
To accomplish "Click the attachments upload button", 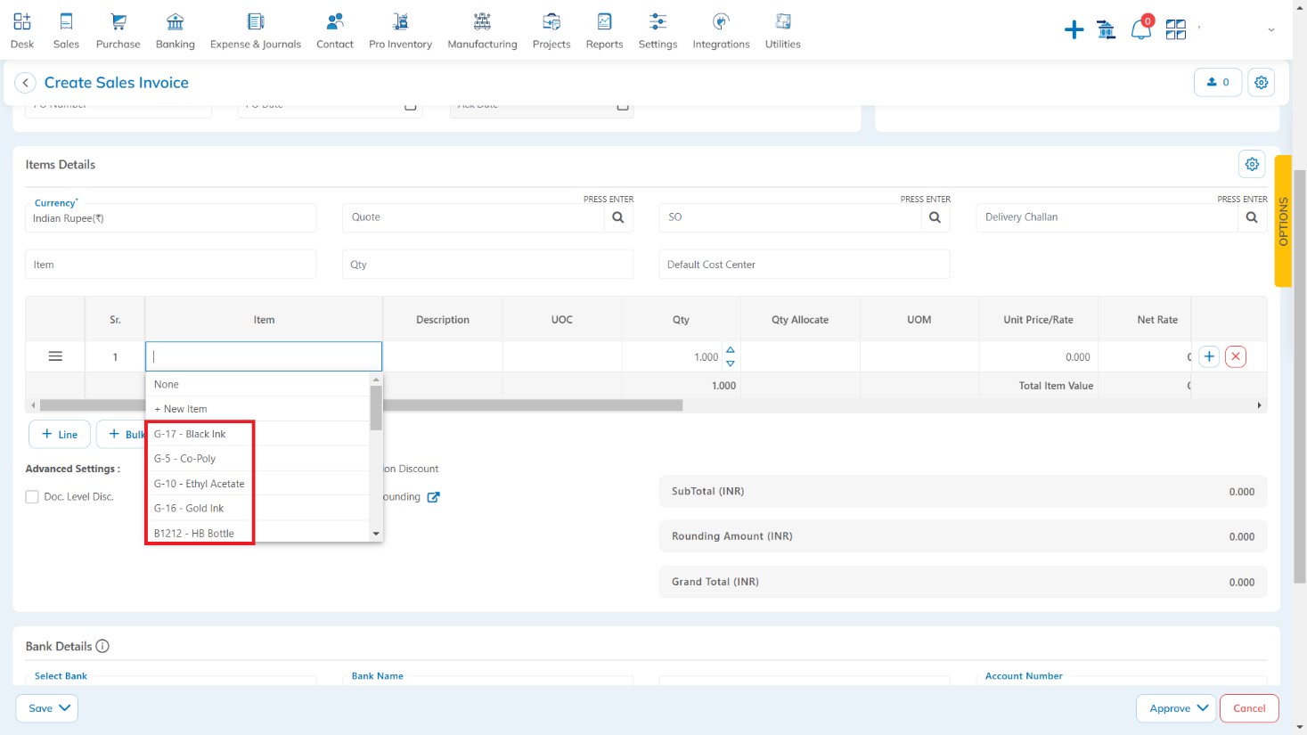I will pyautogui.click(x=1218, y=82).
